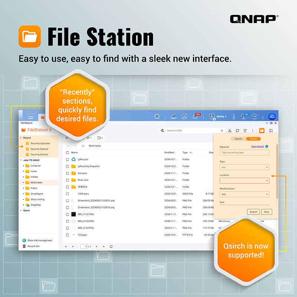Image resolution: width=297 pixels, height=297 pixels.
Task: Jump to the first page
Action: pyautogui.click(x=66, y=247)
